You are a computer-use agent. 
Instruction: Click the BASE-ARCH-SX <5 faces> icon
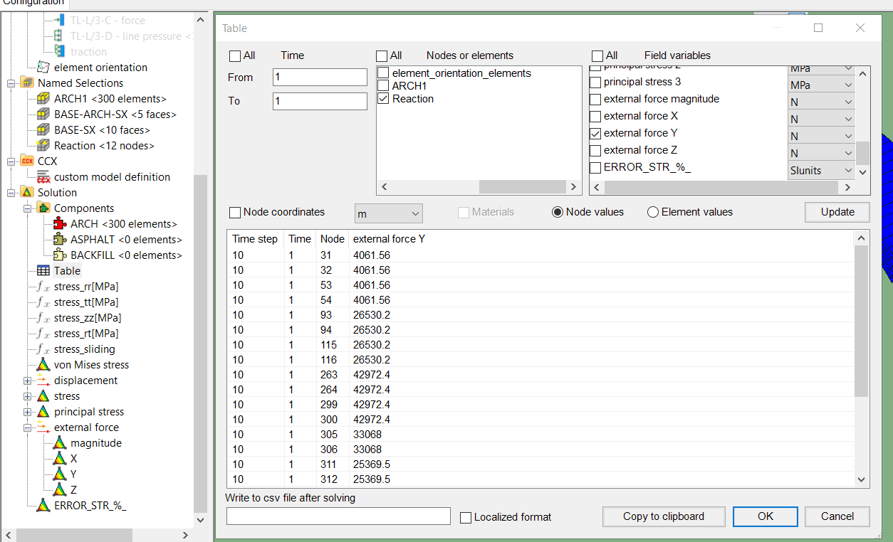pos(43,115)
